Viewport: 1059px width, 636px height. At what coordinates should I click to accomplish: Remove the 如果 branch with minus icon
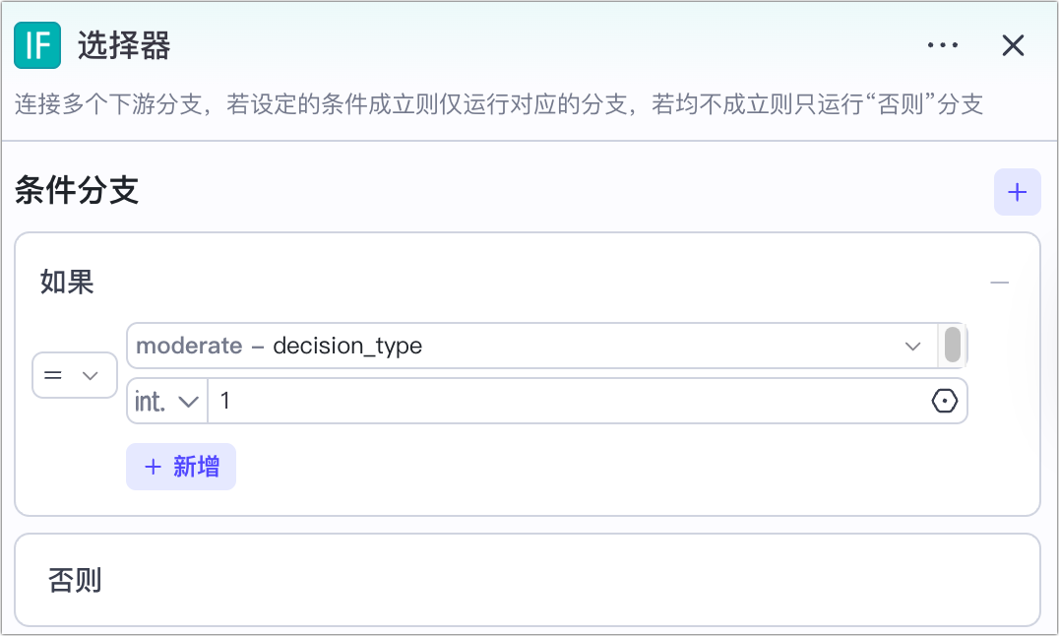pyautogui.click(x=1000, y=284)
